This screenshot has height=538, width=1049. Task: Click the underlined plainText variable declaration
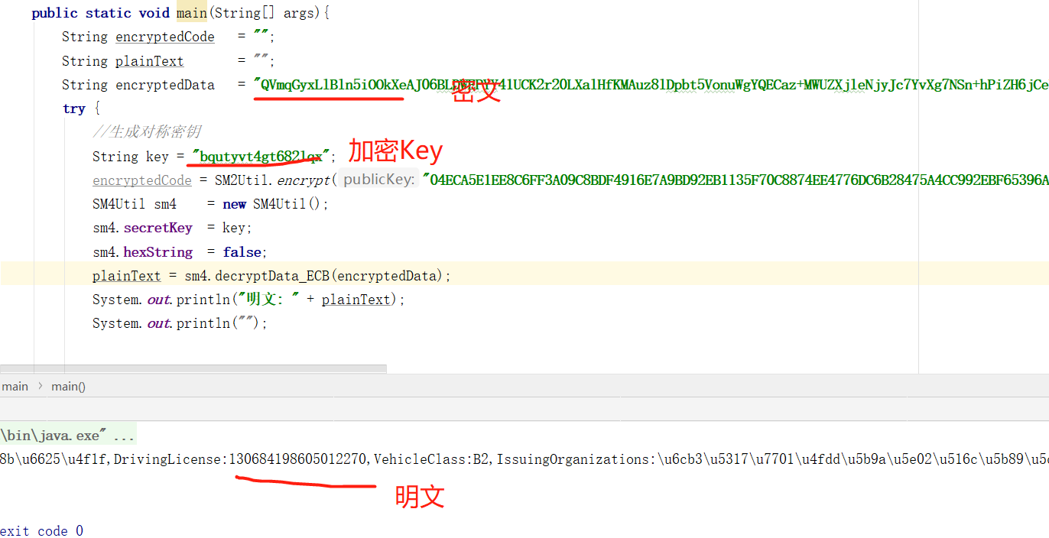pos(149,60)
